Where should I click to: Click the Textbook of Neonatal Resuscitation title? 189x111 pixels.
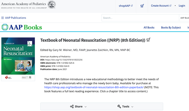(x=93, y=40)
